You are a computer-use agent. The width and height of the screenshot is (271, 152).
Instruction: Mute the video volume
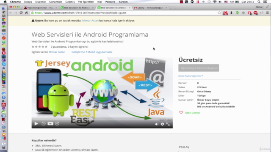point(156,124)
